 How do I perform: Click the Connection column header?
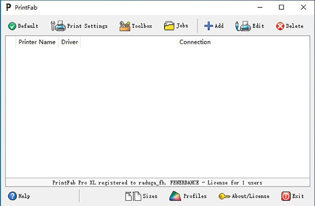pyautogui.click(x=195, y=42)
